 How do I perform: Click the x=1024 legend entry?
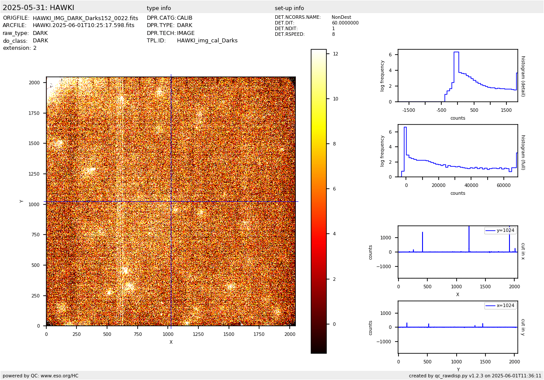pyautogui.click(x=500, y=306)
